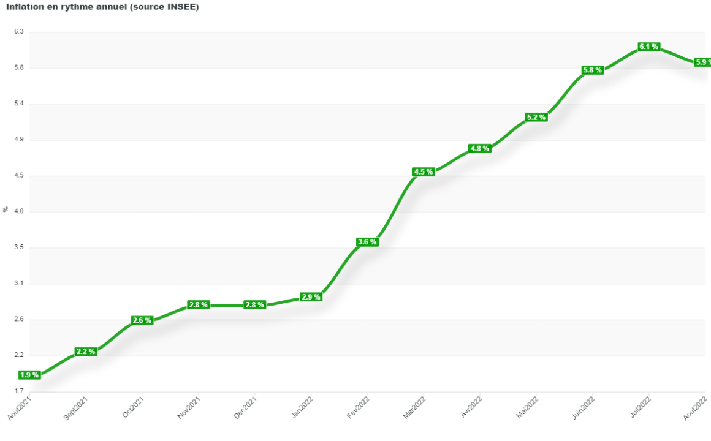Click the 5.9 % label at chart edge
The width and height of the screenshot is (711, 441).
point(702,62)
